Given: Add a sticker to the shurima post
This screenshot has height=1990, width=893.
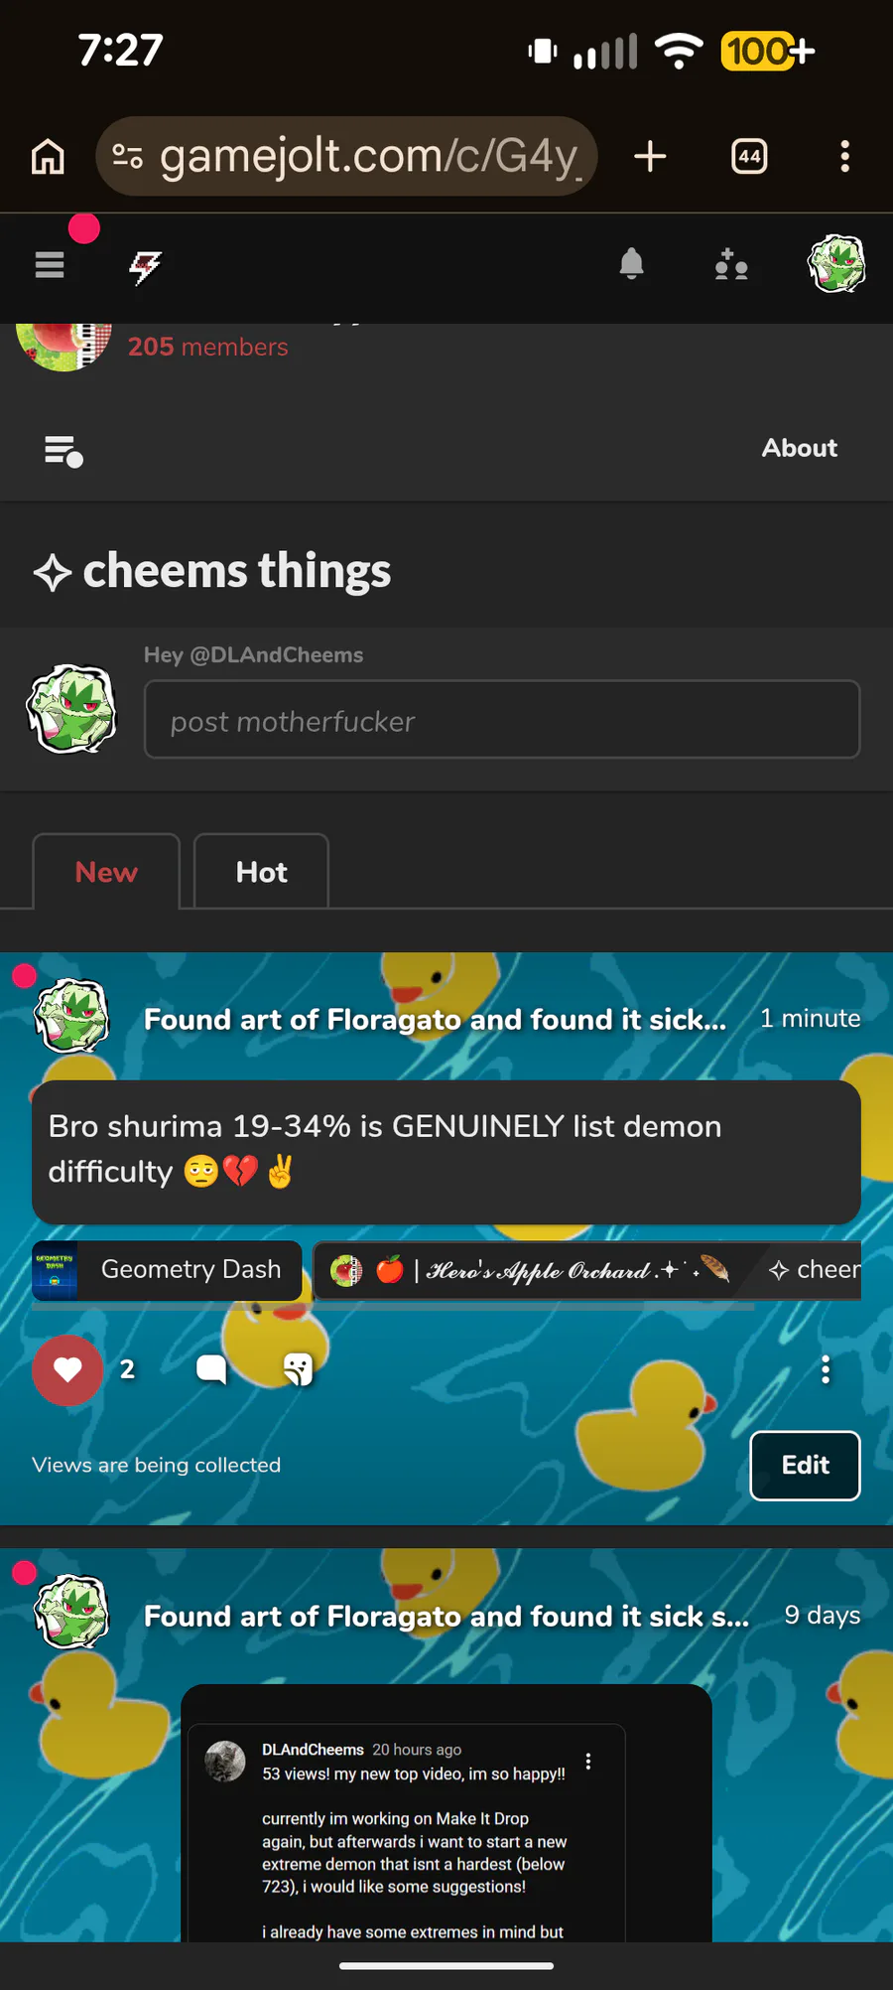Looking at the screenshot, I should point(298,1369).
